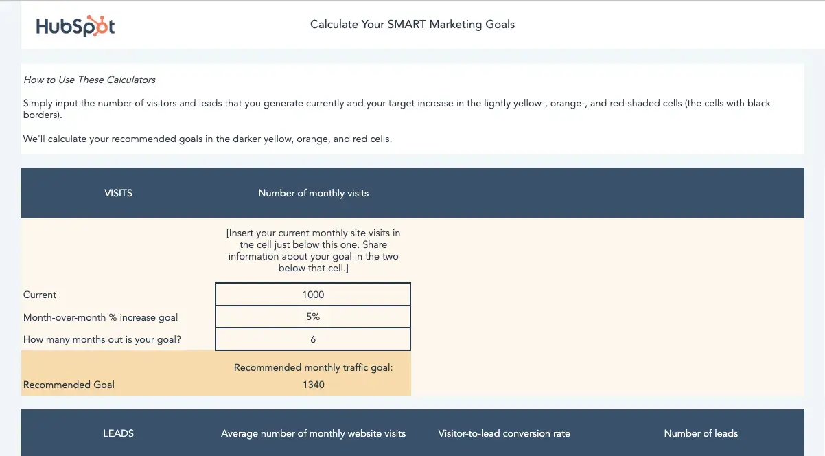Click the Recommended Goal row label

[69, 385]
